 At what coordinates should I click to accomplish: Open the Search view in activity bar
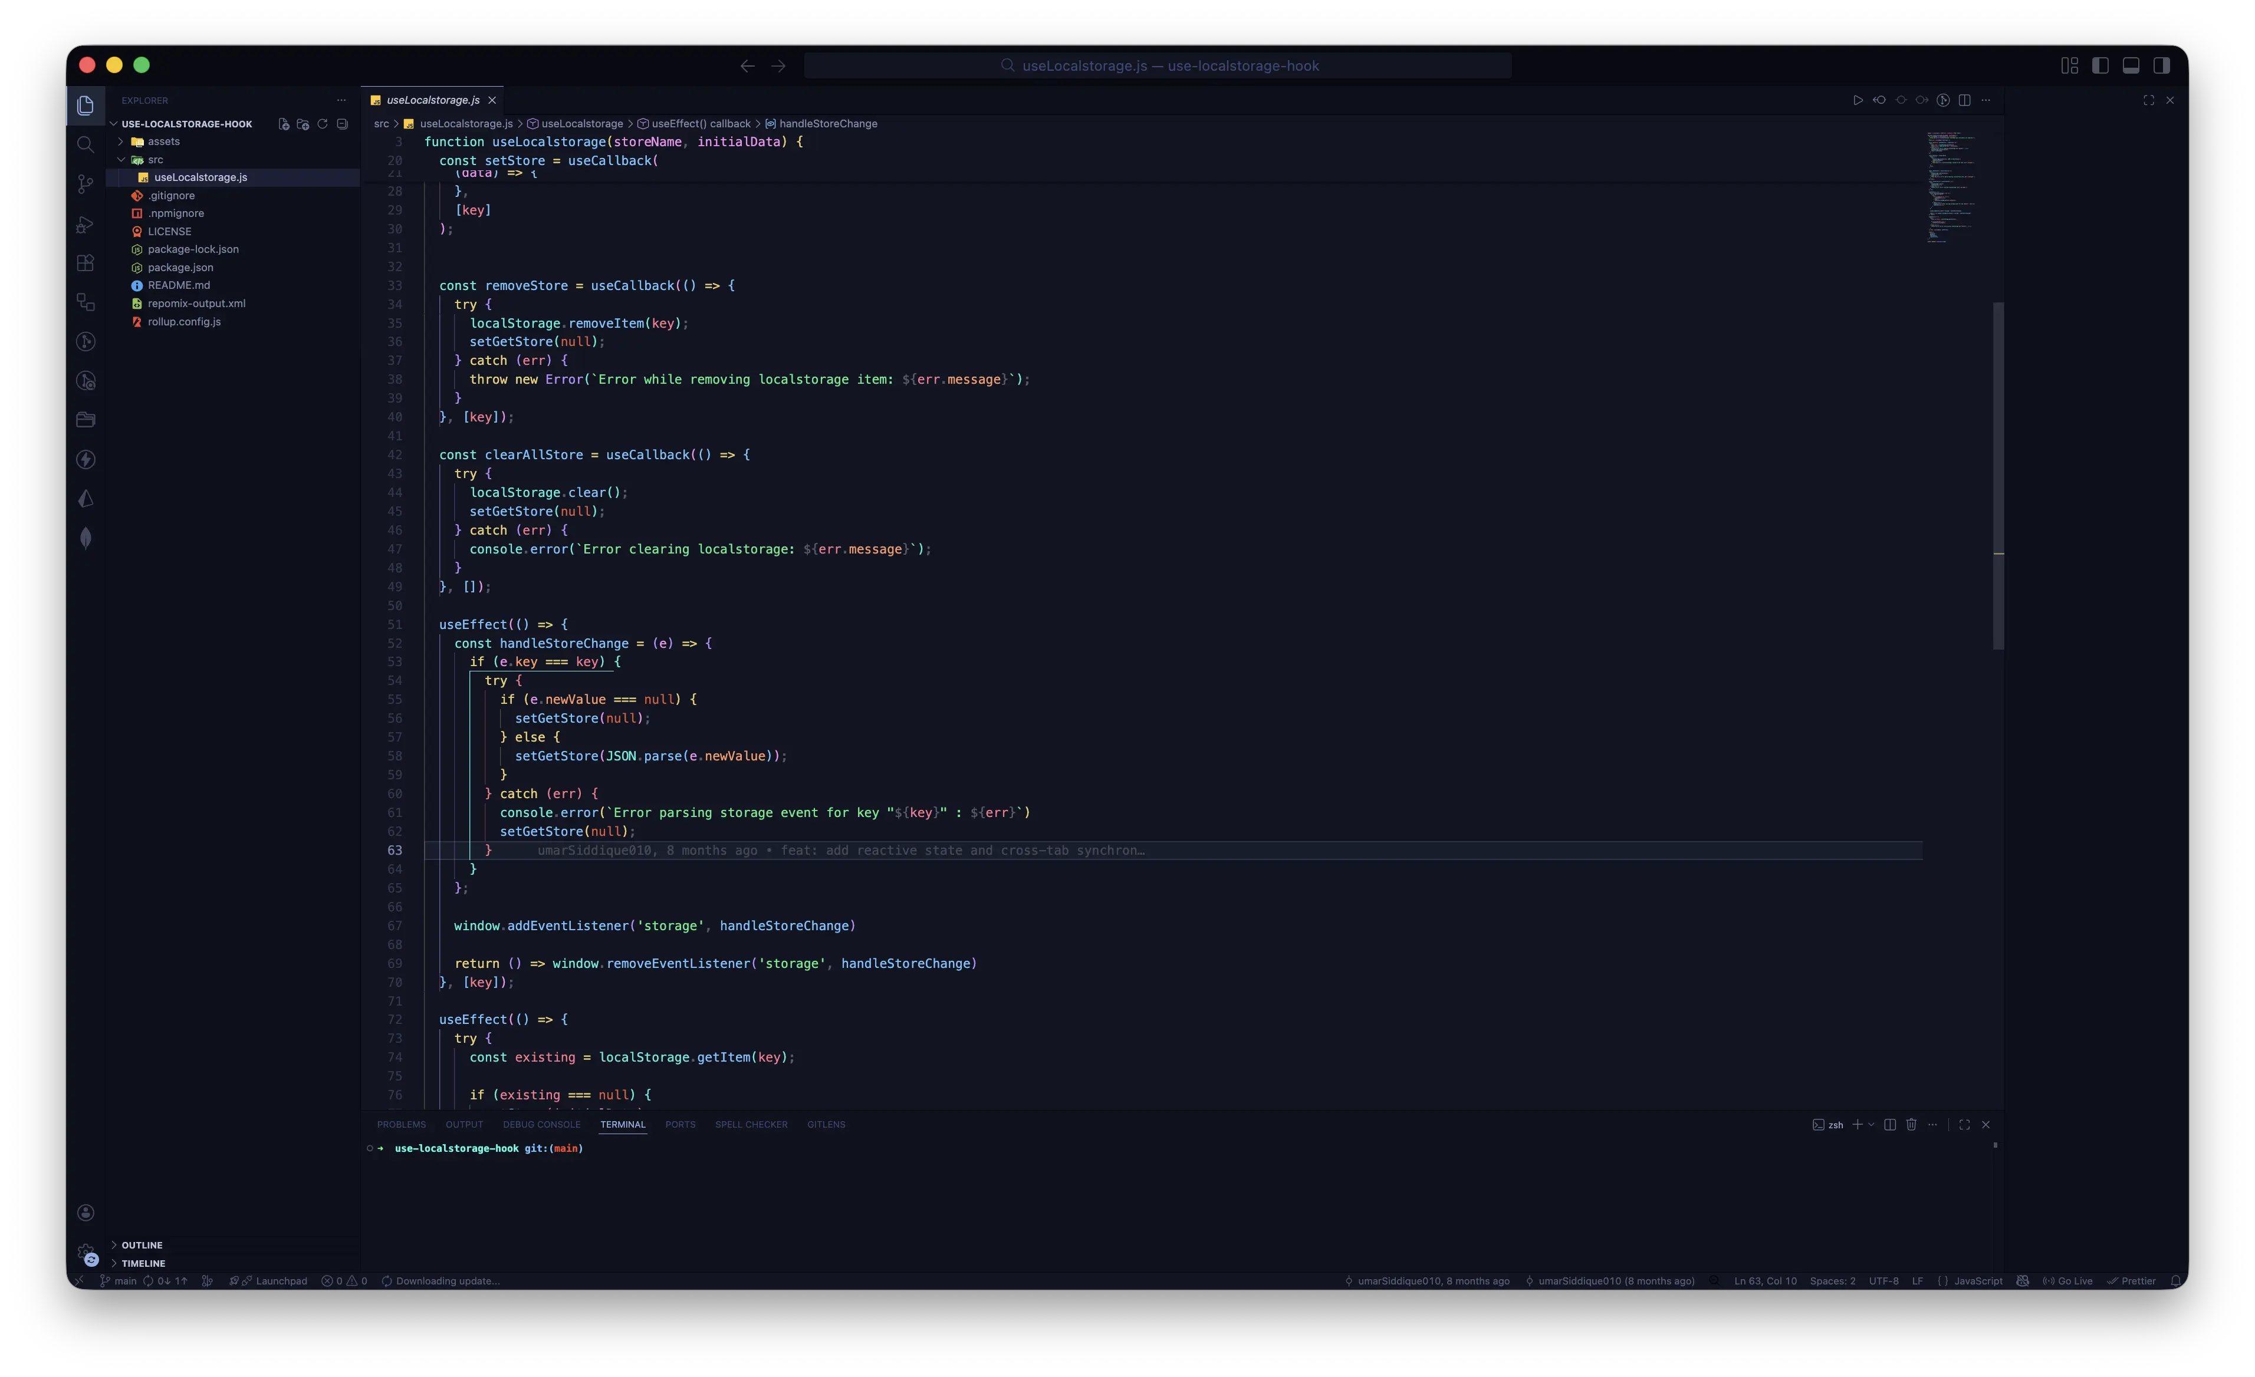pyautogui.click(x=85, y=144)
